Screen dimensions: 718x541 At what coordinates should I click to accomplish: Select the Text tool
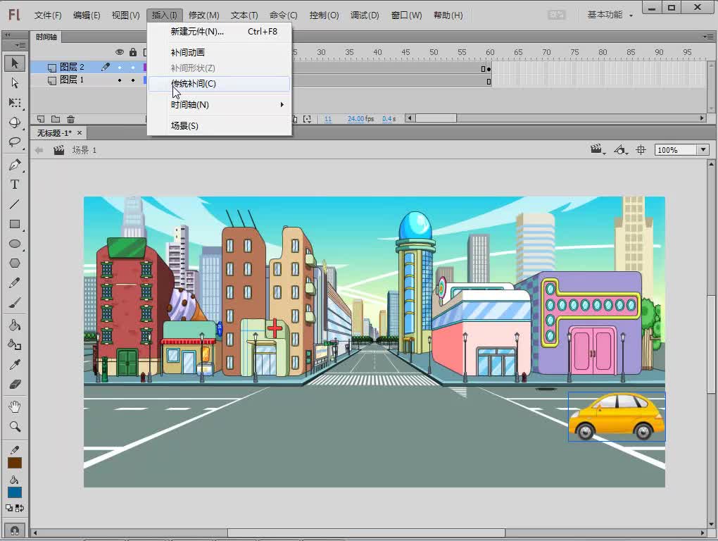tap(14, 185)
